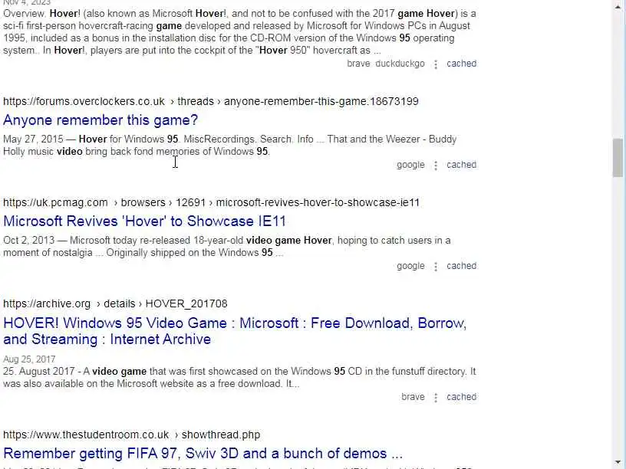
Task: Click 'details' breadcrumb in archive.org URL
Action: point(120,304)
